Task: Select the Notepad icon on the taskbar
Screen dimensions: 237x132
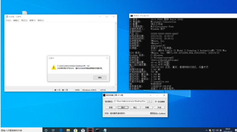Action: [105, 130]
